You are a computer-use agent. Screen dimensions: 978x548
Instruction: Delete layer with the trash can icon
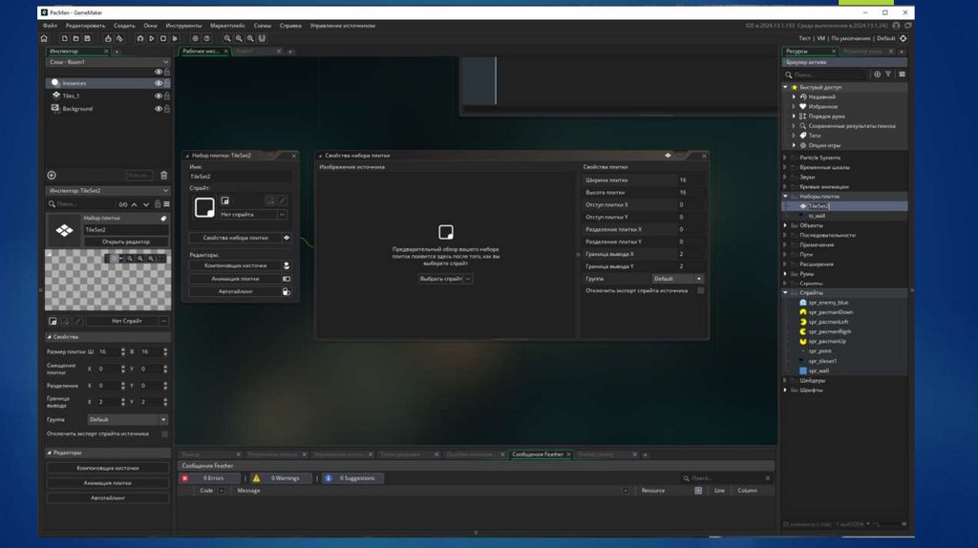tap(163, 175)
